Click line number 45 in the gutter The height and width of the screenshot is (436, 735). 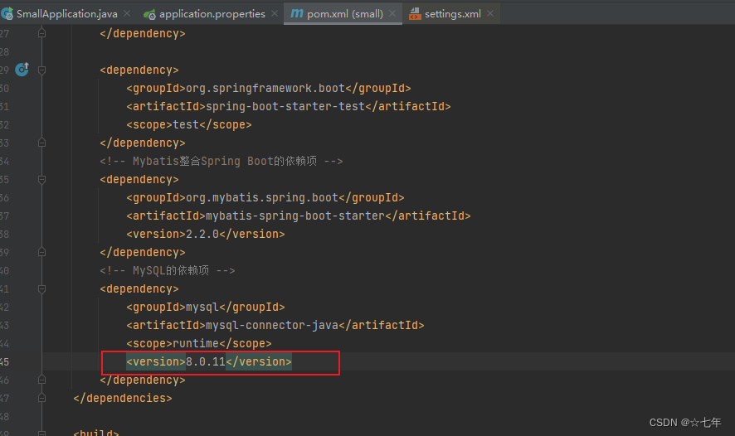(5, 361)
